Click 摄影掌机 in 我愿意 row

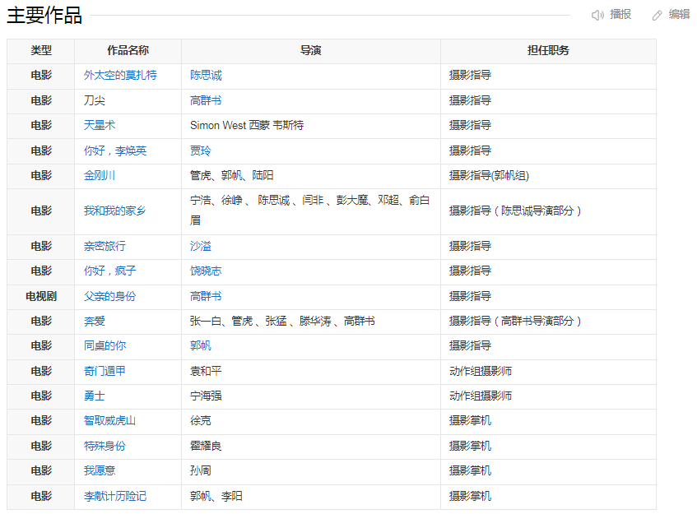(470, 470)
